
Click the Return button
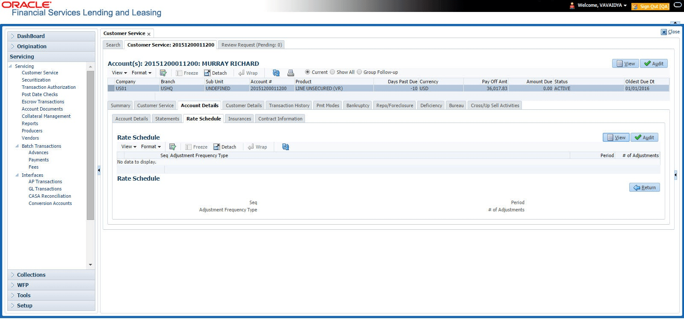coord(645,187)
